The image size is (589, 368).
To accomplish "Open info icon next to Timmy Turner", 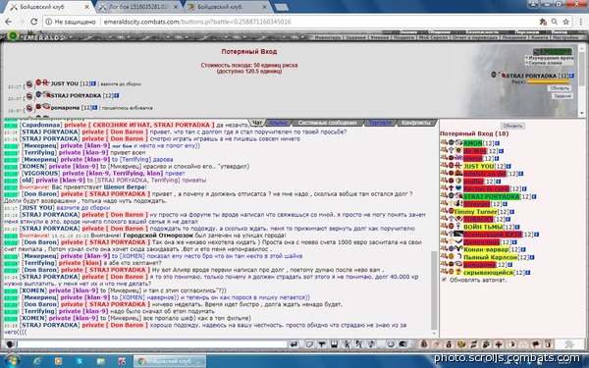I will 511,212.
